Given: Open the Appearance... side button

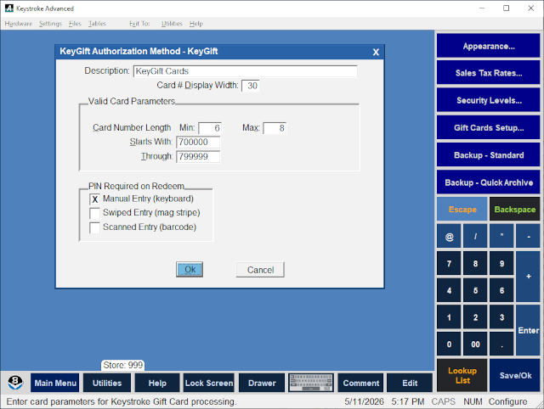Looking at the screenshot, I should coord(488,46).
